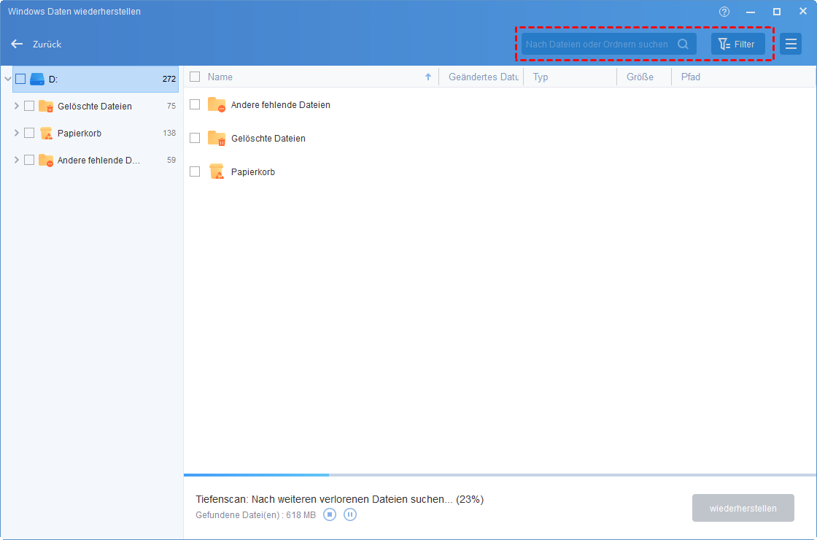Viewport: 817px width, 540px height.
Task: Open the Gelöschte Dateien folder icon
Action: pyautogui.click(x=216, y=137)
